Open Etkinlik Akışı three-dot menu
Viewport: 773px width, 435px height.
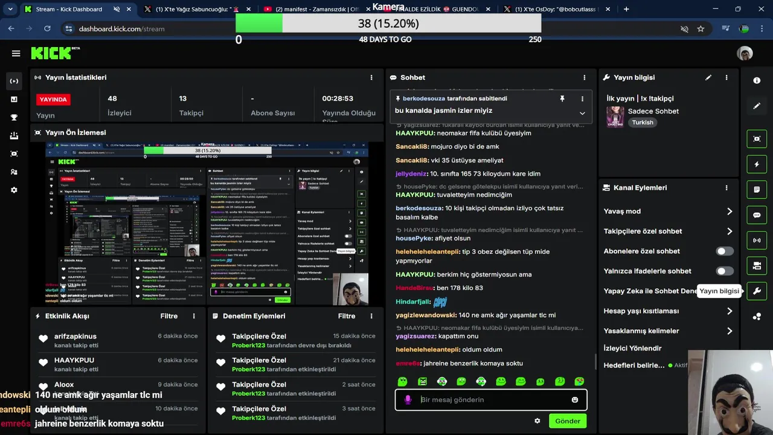pos(194,316)
